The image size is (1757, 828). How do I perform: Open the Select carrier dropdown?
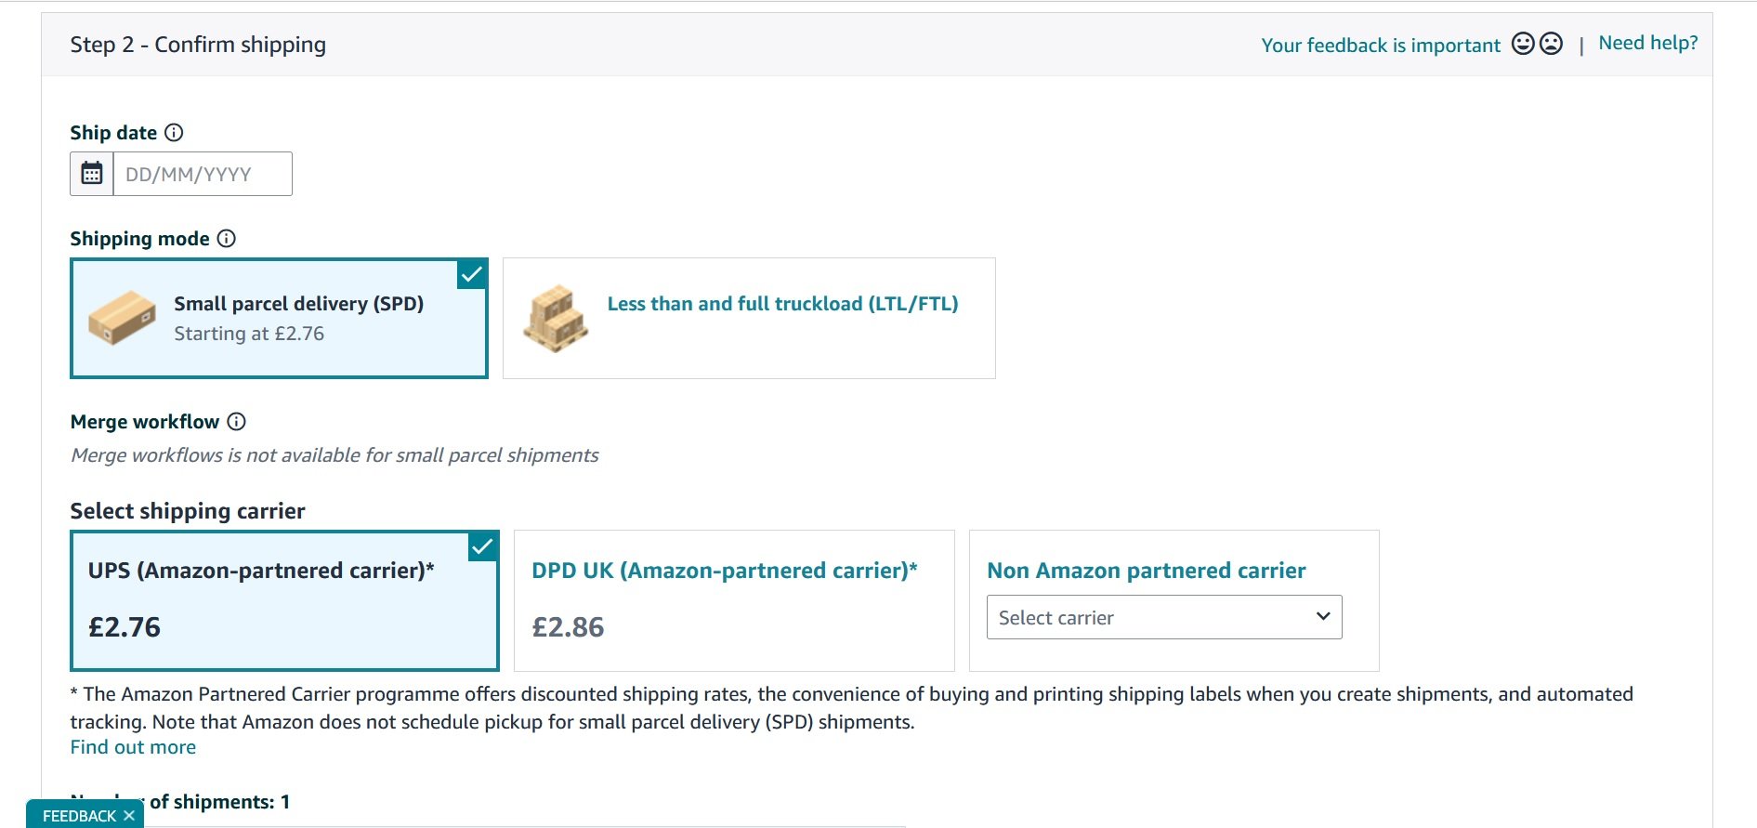pos(1163,617)
